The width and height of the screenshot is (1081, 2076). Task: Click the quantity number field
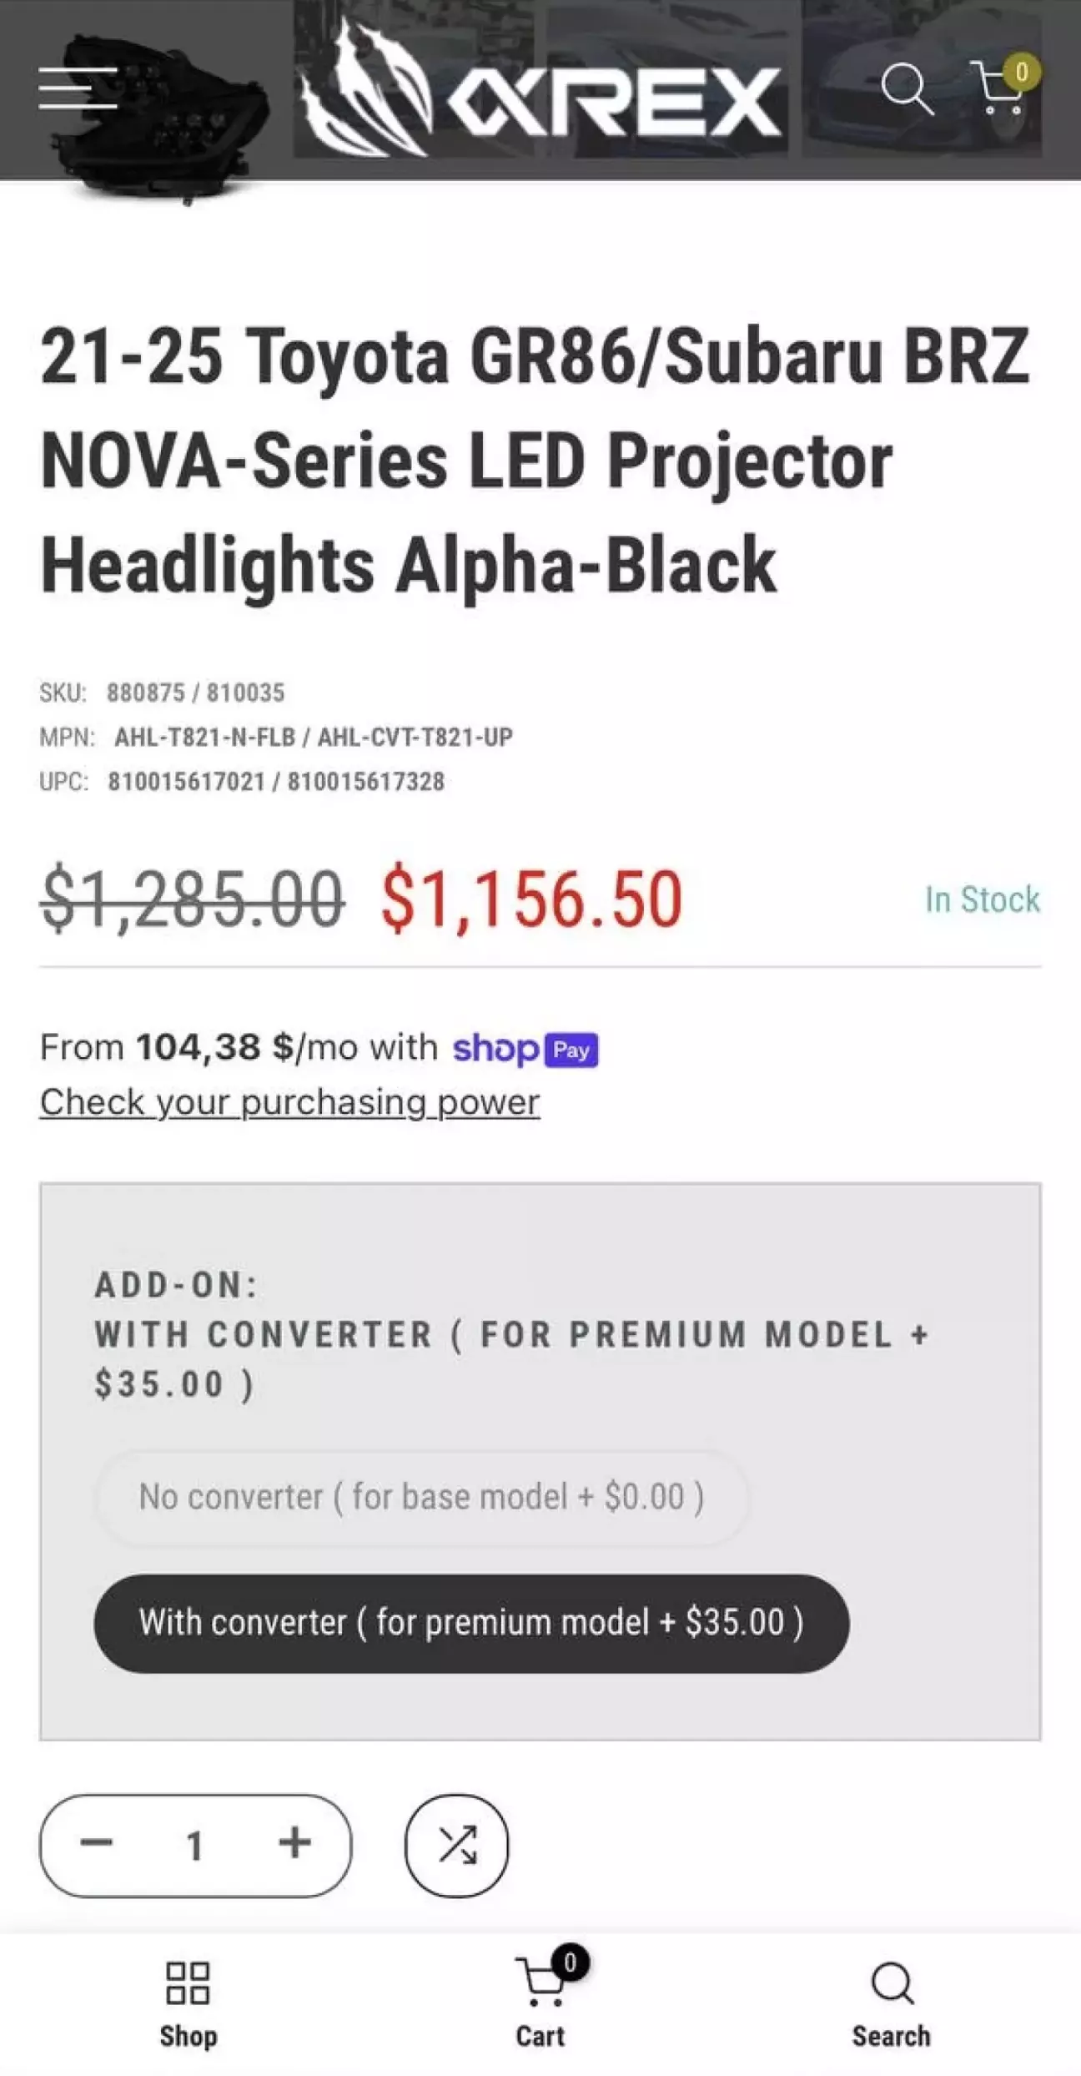click(x=195, y=1845)
